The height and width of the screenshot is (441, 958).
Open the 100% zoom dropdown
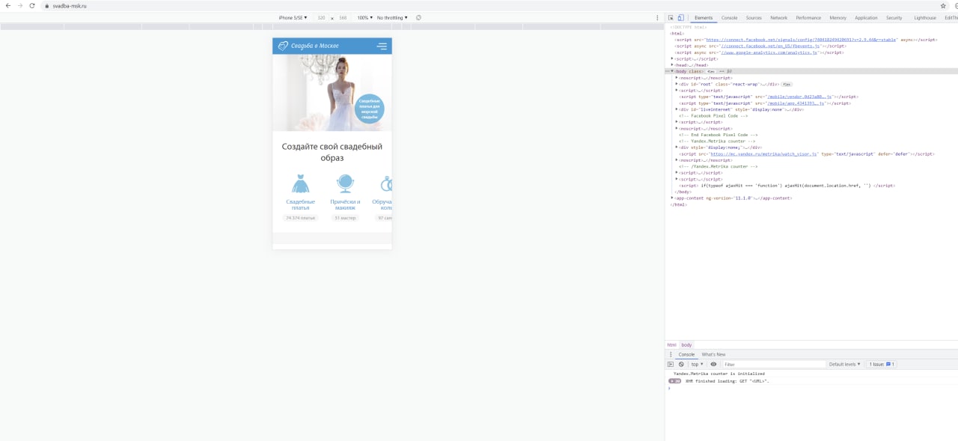pos(364,17)
